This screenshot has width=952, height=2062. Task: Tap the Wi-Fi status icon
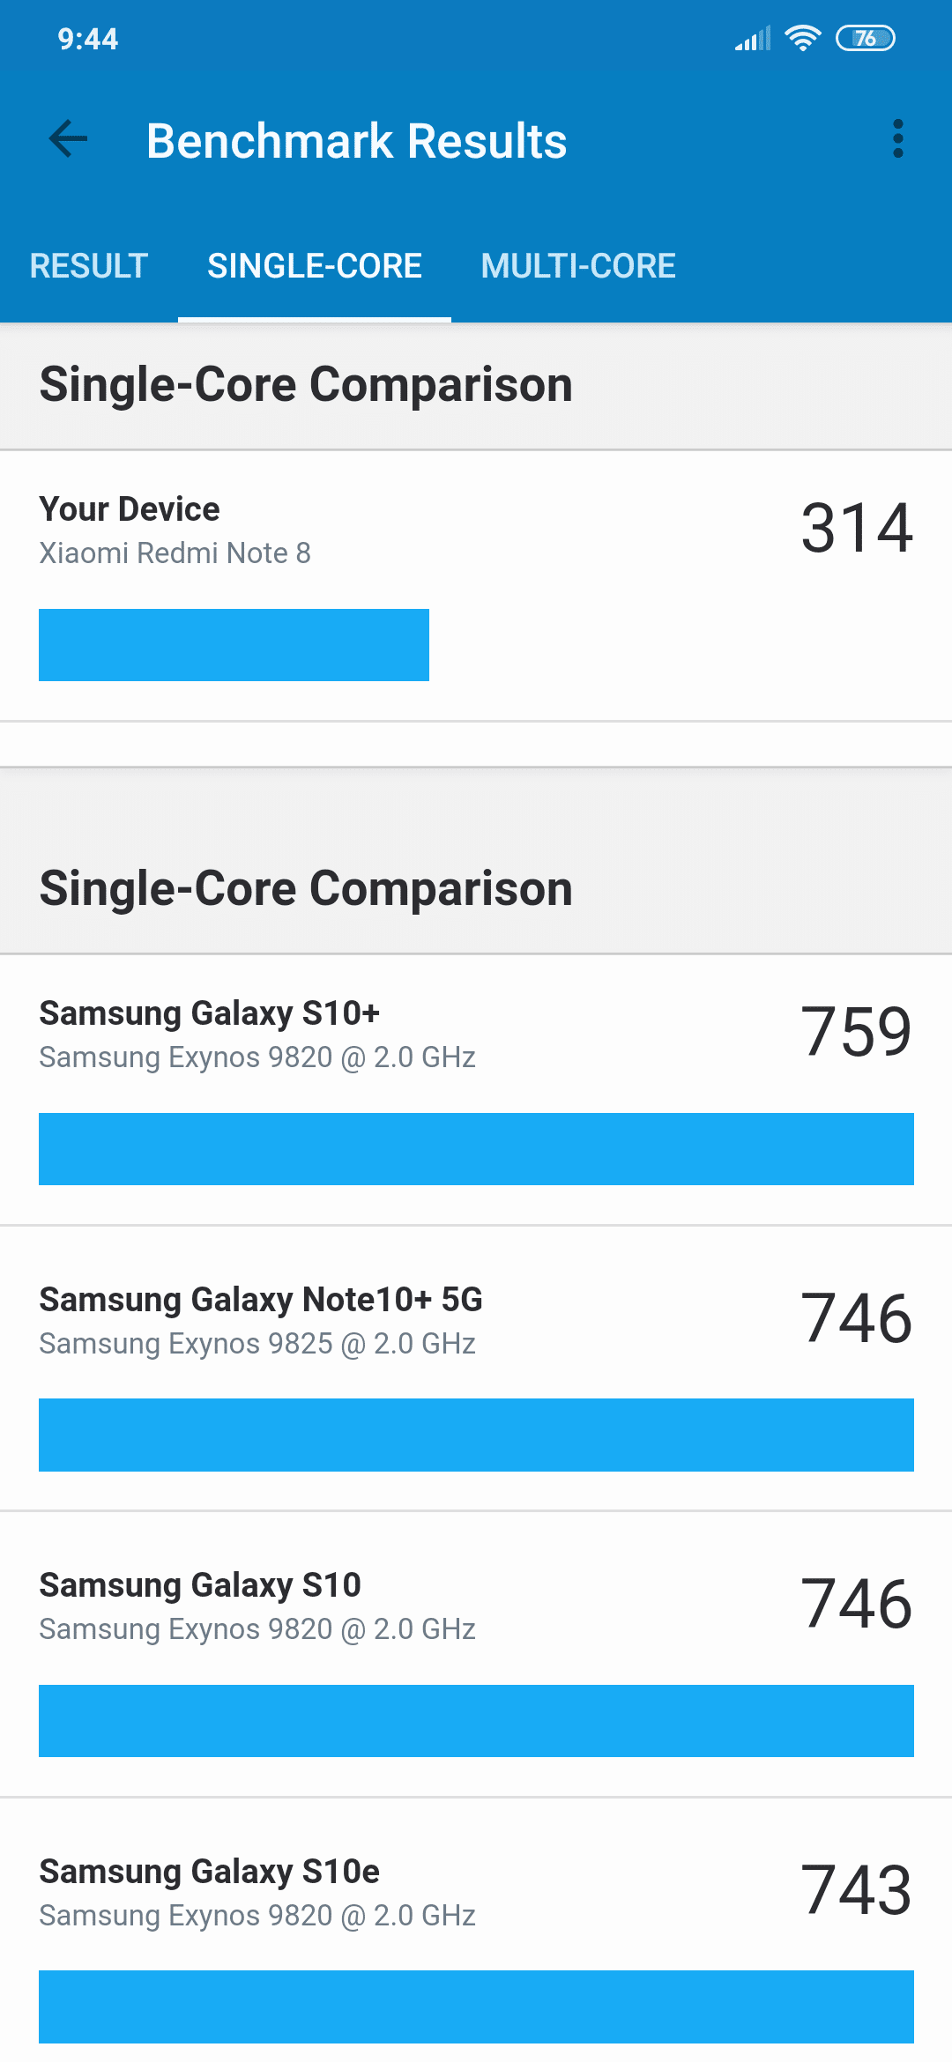pyautogui.click(x=802, y=38)
